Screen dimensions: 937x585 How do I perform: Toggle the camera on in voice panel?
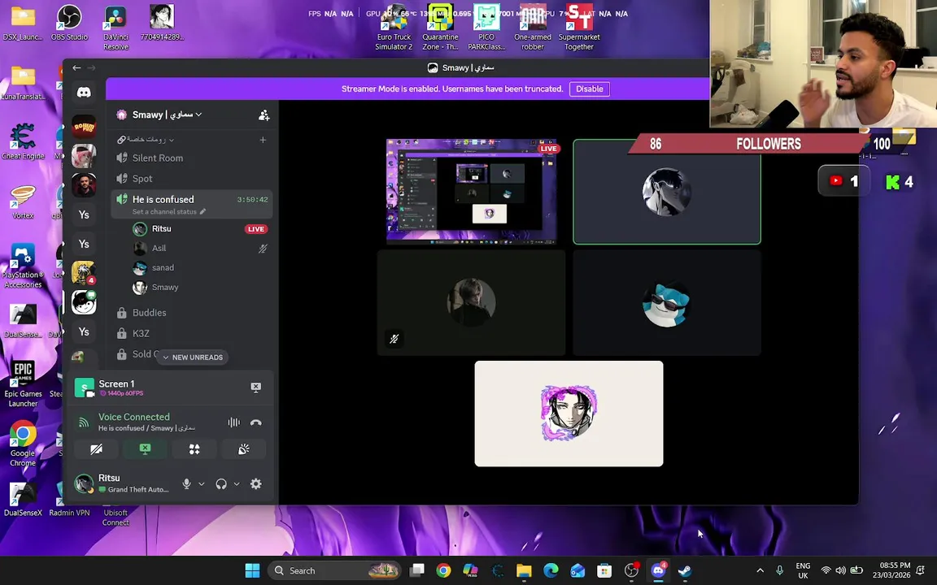coord(96,448)
